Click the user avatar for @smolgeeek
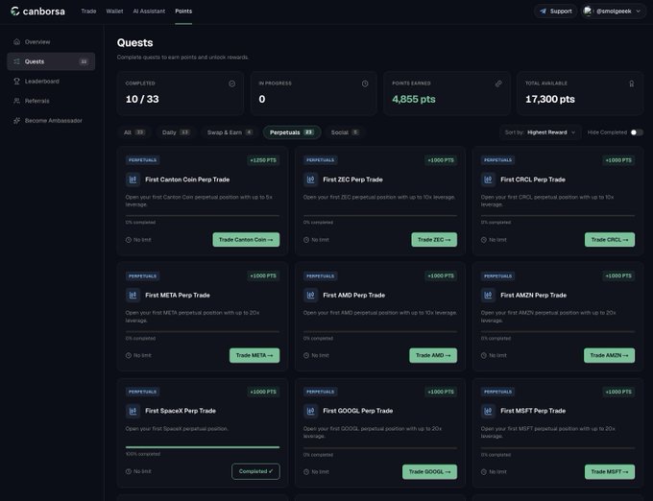This screenshot has height=501, width=653. (x=588, y=12)
